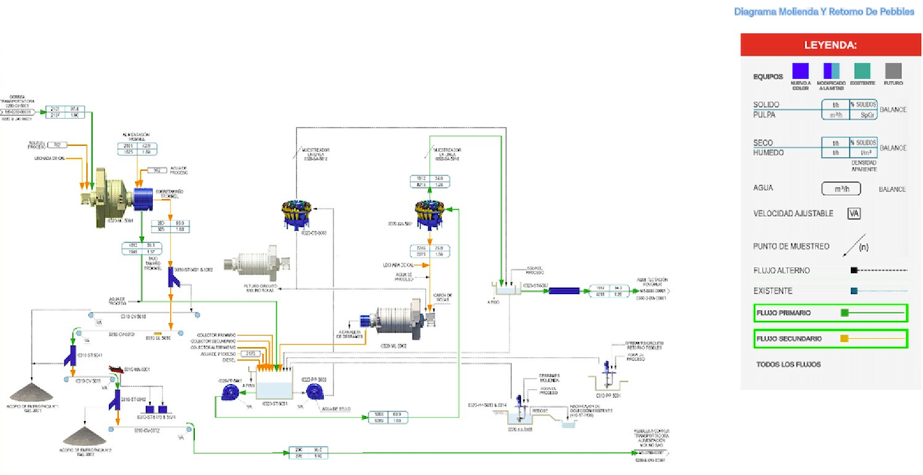Click the Modificado A La Mitad swatch
This screenshot has width=923, height=475.
point(832,71)
